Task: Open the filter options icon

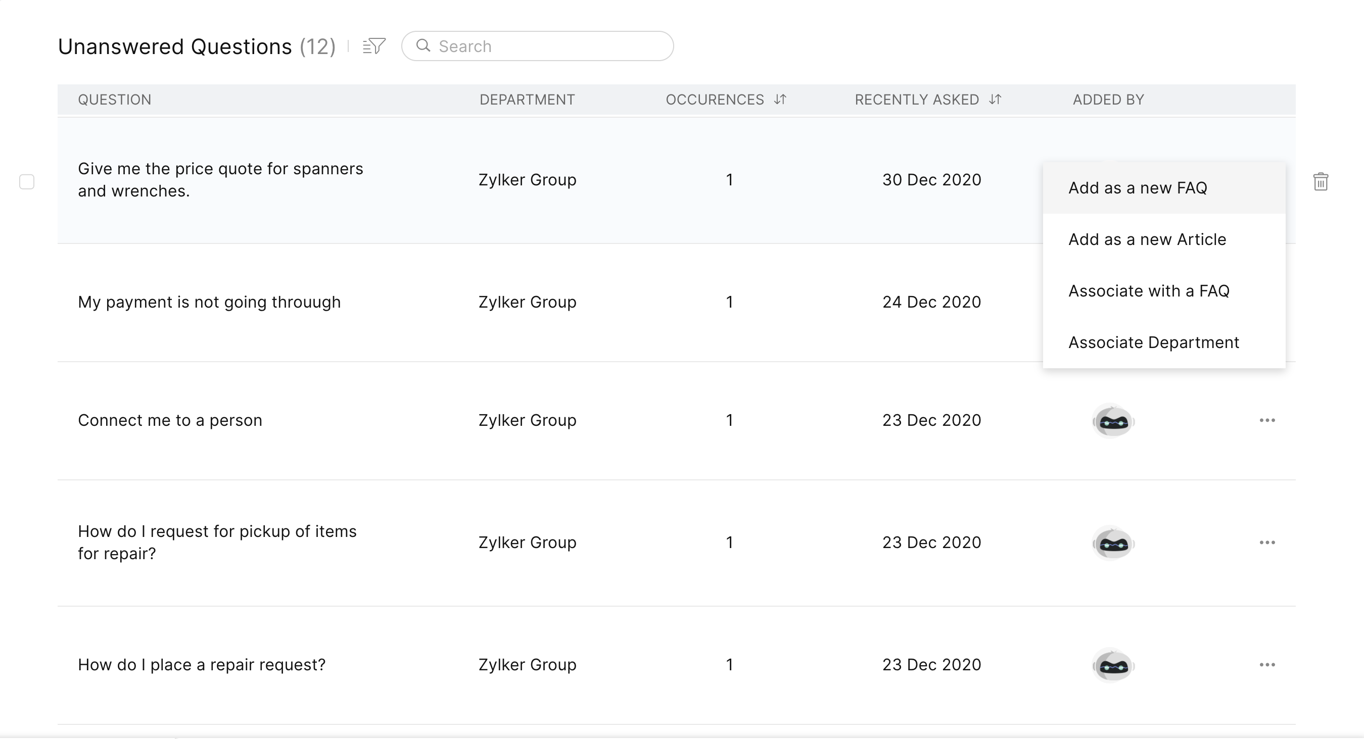Action: 374,46
